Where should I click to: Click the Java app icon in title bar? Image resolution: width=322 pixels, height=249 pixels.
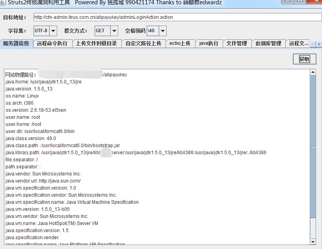(x=2, y=2)
